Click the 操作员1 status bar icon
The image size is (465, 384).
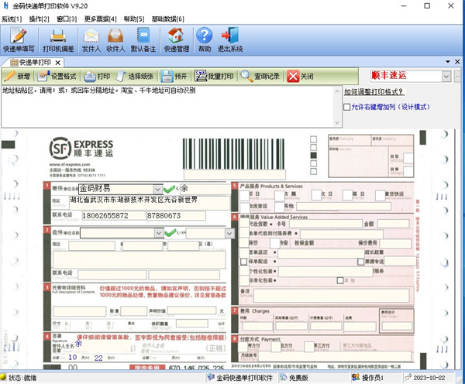point(367,378)
